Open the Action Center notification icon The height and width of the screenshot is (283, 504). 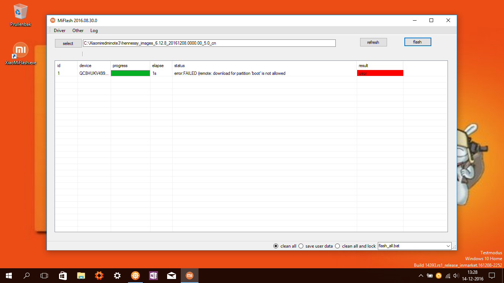coord(491,275)
